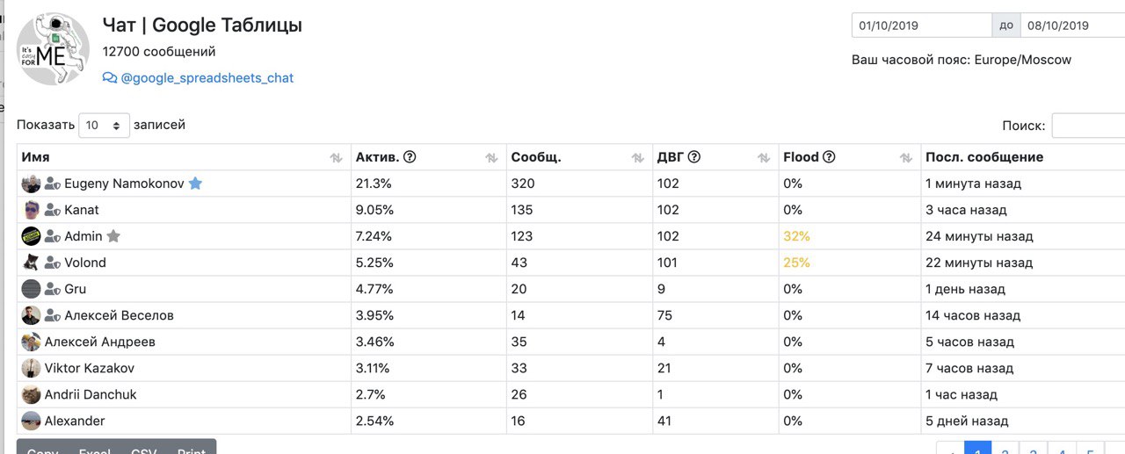The width and height of the screenshot is (1125, 454).
Task: Click the Flood column sort arrows
Action: tap(906, 158)
